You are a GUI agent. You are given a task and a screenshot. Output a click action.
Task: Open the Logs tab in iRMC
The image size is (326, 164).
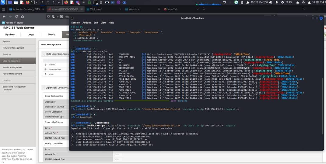31,34
